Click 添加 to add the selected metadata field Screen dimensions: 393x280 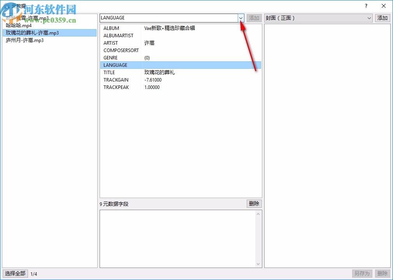(x=254, y=18)
